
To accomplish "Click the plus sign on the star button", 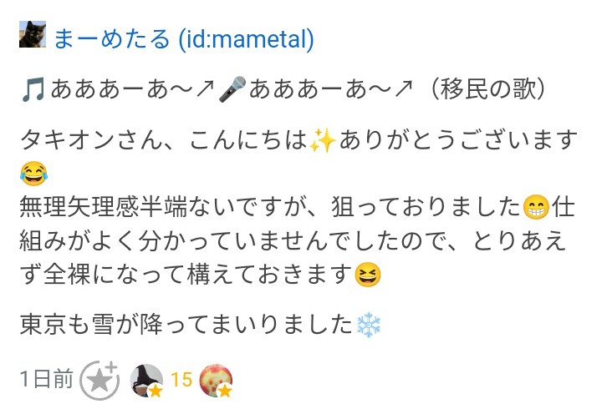I will [111, 366].
